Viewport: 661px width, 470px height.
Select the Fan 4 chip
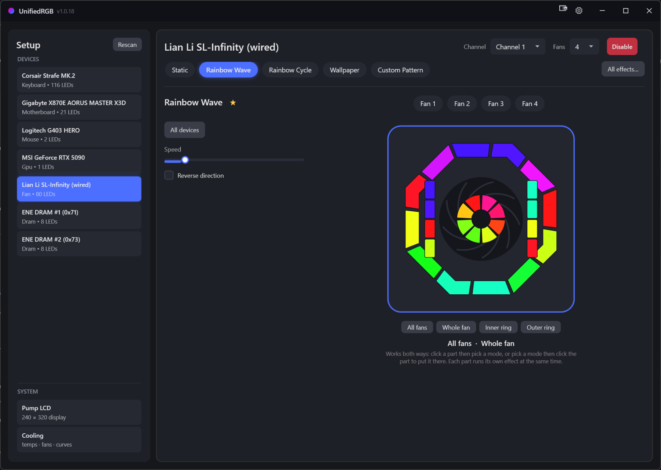[x=530, y=103]
